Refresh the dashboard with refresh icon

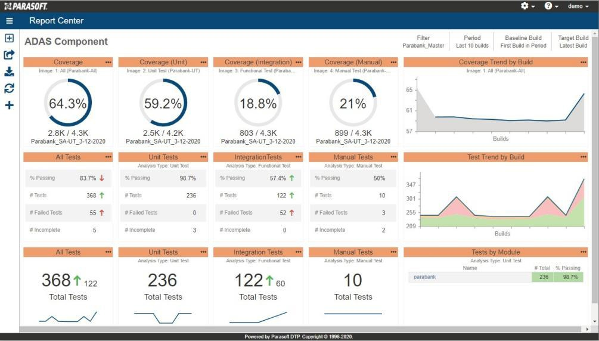[9, 88]
